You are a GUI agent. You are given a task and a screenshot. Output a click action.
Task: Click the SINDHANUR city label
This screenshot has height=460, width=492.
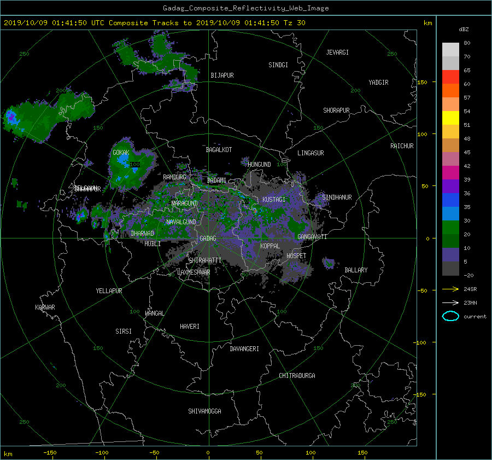(337, 197)
